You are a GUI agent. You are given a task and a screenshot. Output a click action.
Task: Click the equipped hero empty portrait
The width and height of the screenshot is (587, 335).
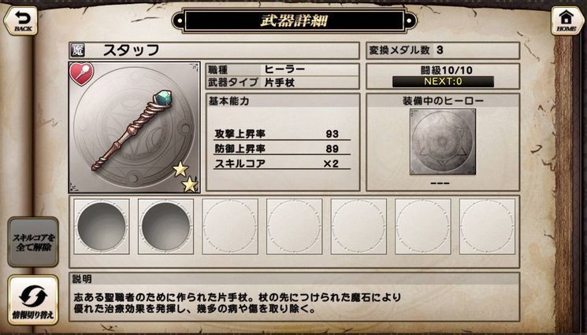click(x=443, y=142)
